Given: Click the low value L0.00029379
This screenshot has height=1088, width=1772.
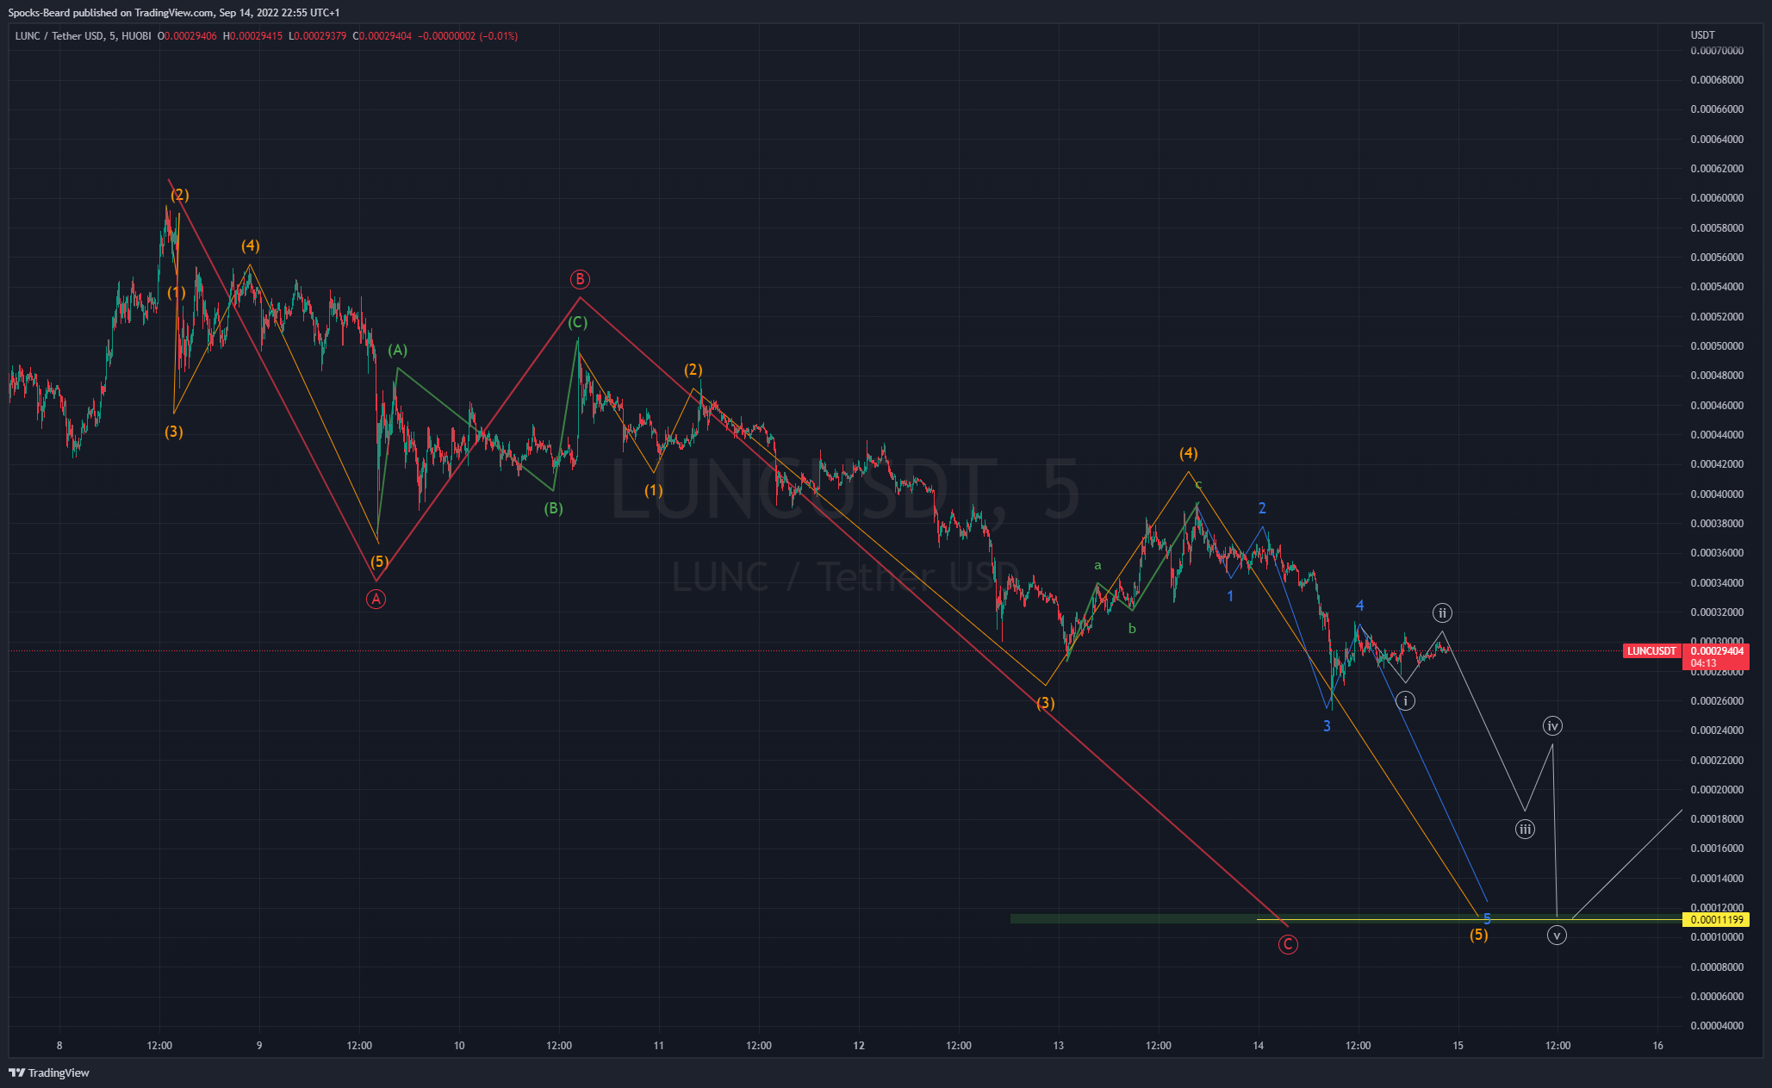Looking at the screenshot, I should click(x=318, y=36).
